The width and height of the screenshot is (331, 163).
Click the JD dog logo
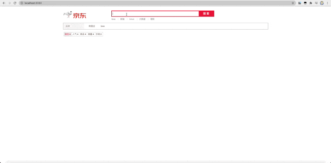click(x=75, y=15)
